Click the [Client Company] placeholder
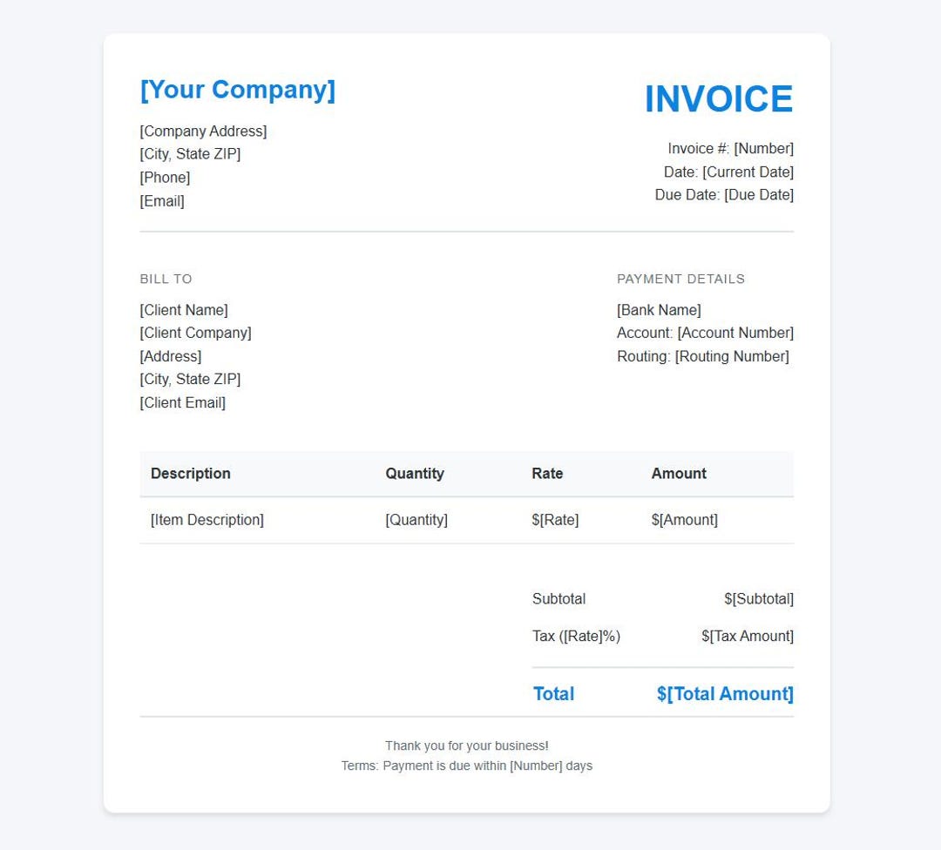The height and width of the screenshot is (850, 941). click(x=195, y=333)
